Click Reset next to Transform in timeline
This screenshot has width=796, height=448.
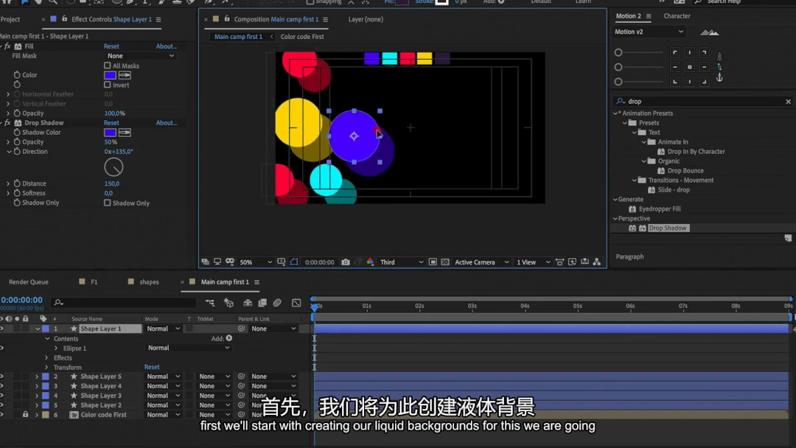point(152,367)
